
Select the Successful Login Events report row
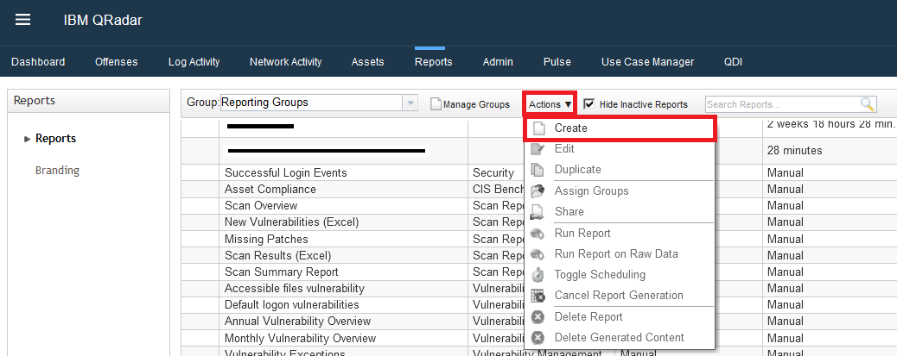coord(285,173)
